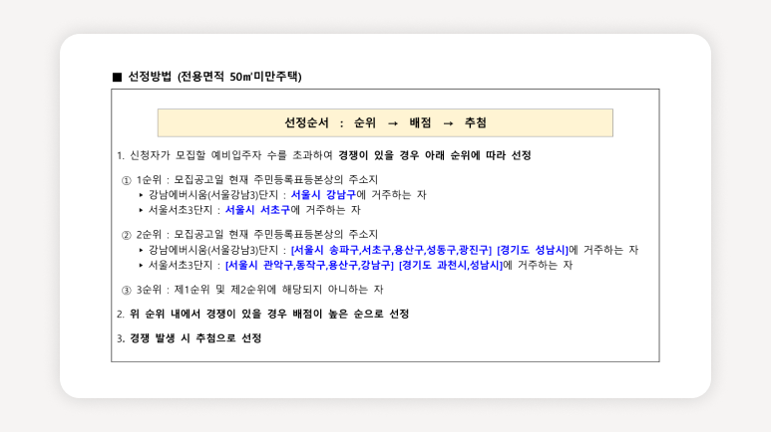Click the '① 1순위' line about 주민등록표등본상의 주소지
Viewport: 771px width, 432px height.
[x=249, y=180]
